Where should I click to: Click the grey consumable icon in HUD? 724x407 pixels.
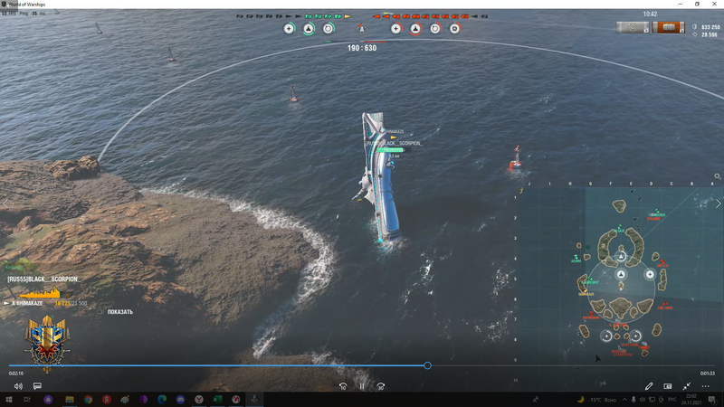(x=632, y=28)
